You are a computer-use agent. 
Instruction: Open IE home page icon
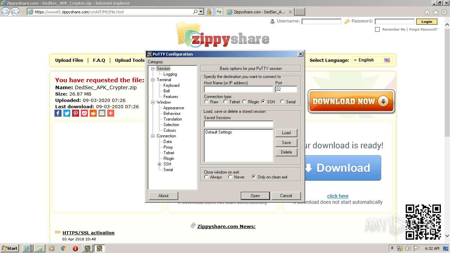(427, 12)
